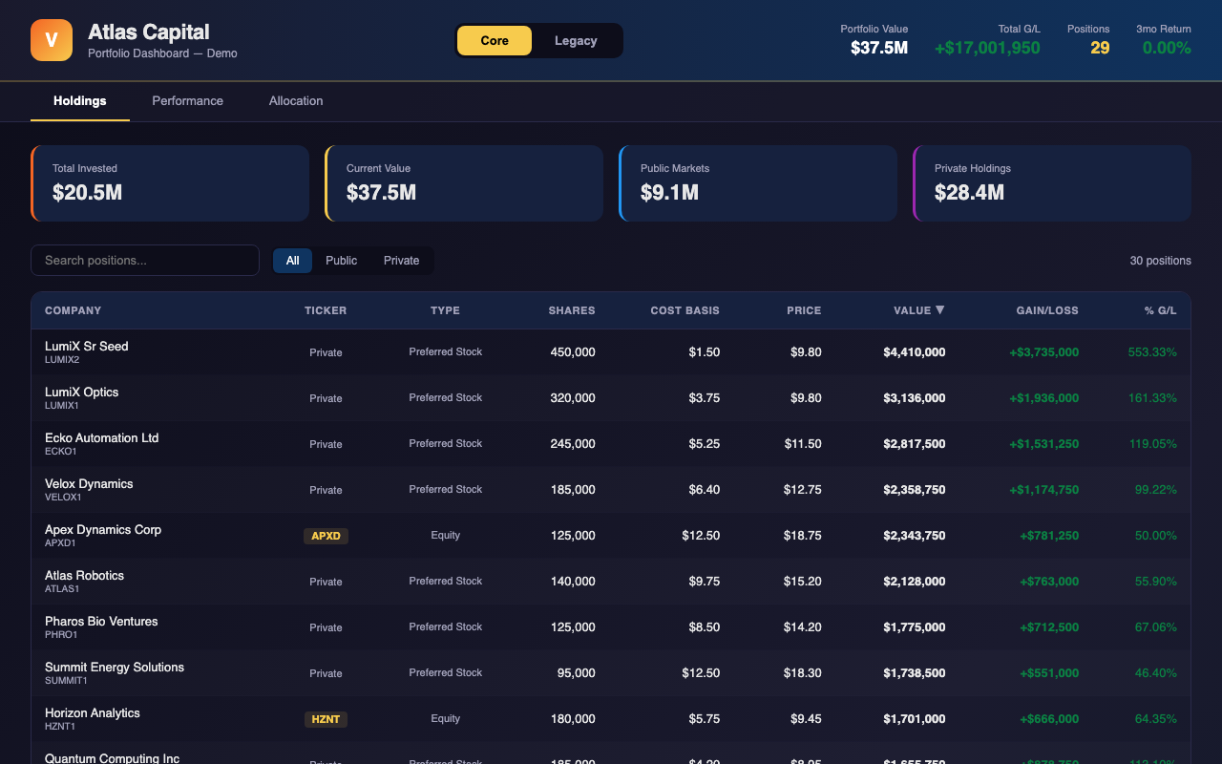Select the LumiX Sr Seed row
The height and width of the screenshot is (764, 1222).
[x=611, y=352]
